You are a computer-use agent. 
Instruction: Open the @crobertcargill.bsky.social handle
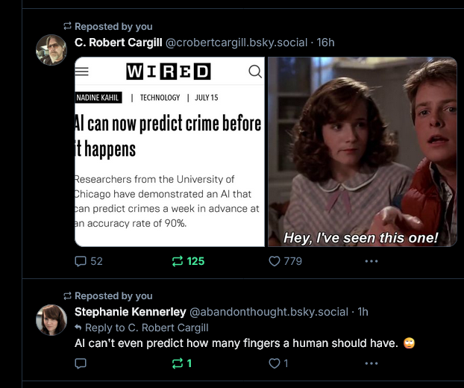(236, 43)
